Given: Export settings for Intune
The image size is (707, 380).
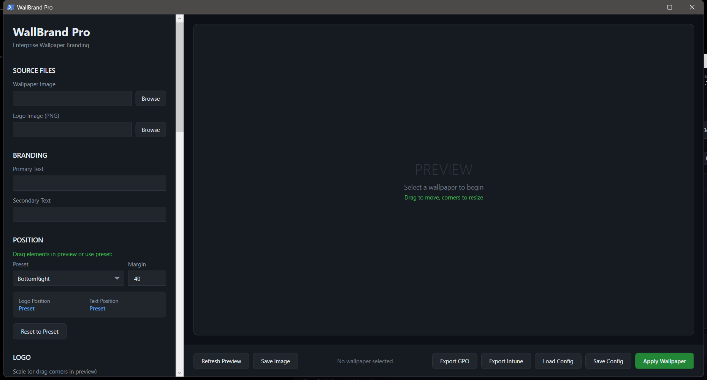Looking at the screenshot, I should click(x=506, y=361).
